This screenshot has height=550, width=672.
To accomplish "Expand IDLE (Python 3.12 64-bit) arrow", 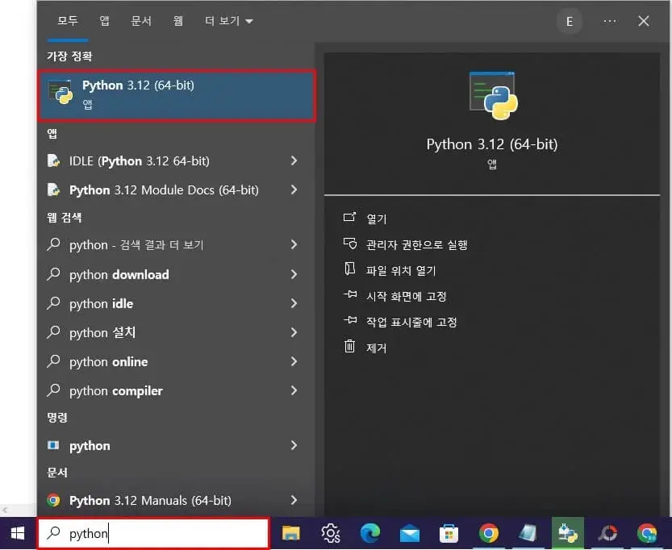I will [294, 161].
